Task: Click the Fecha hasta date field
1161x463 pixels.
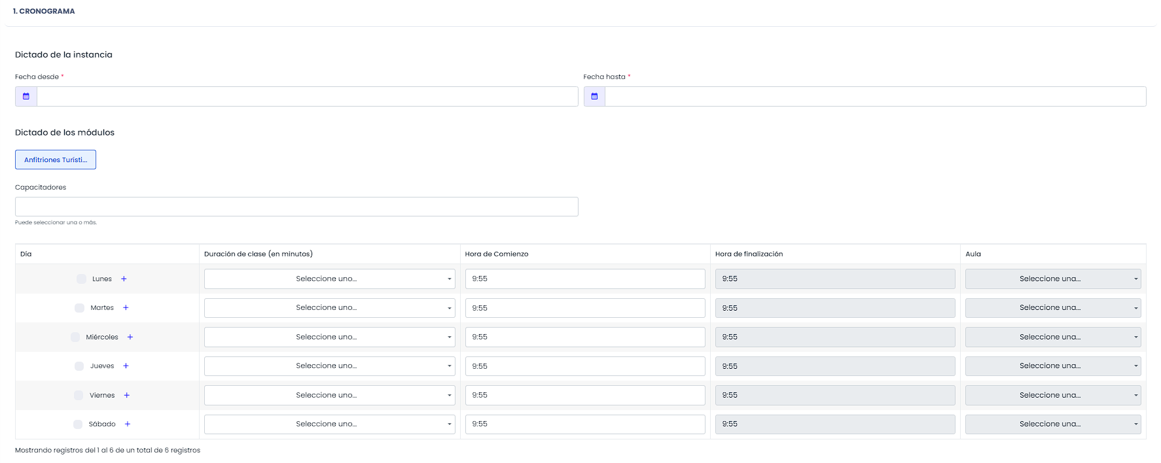Action: (876, 96)
